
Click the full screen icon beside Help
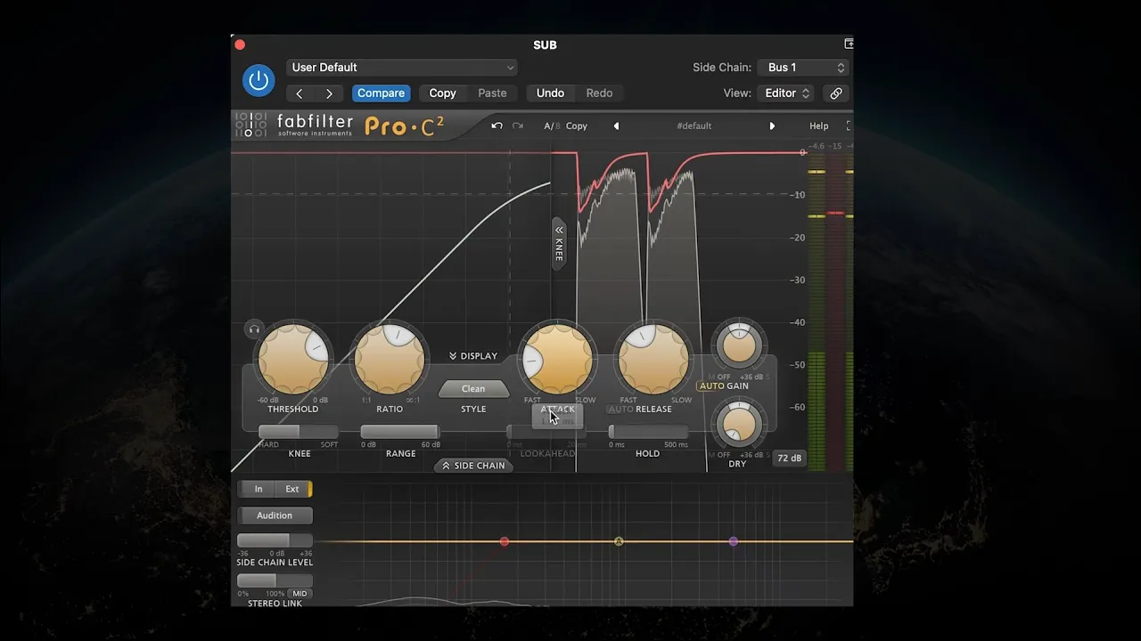(x=849, y=126)
